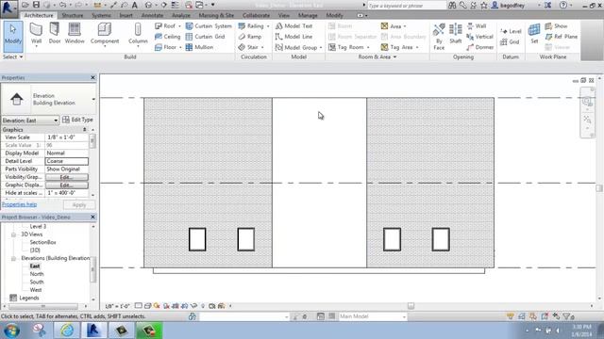The width and height of the screenshot is (604, 339).
Task: Click the Level datum tool
Action: [x=511, y=31]
